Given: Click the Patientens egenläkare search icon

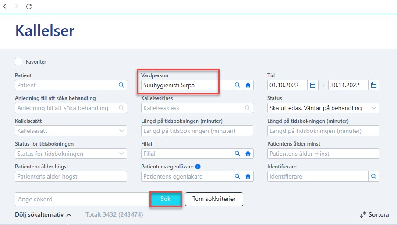Looking at the screenshot, I should (237, 176).
